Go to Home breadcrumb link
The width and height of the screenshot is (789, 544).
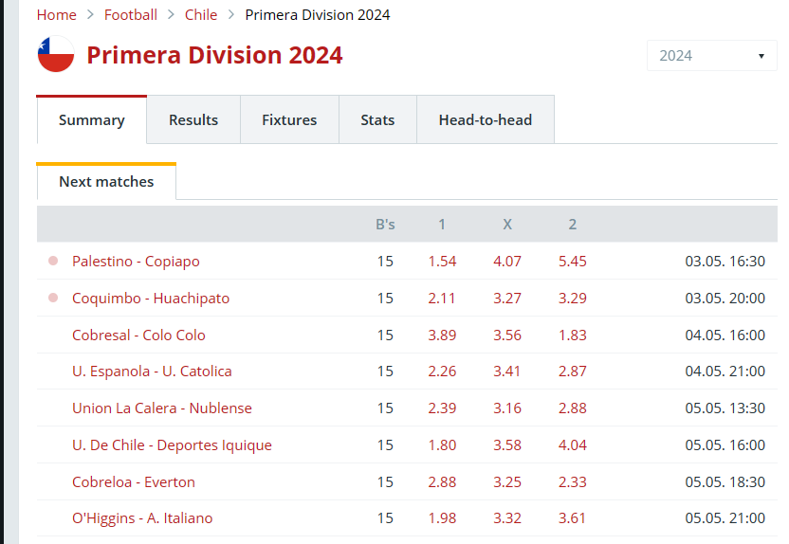point(56,14)
